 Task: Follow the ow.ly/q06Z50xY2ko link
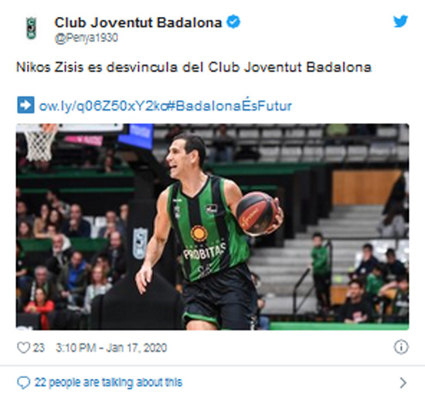click(x=103, y=106)
